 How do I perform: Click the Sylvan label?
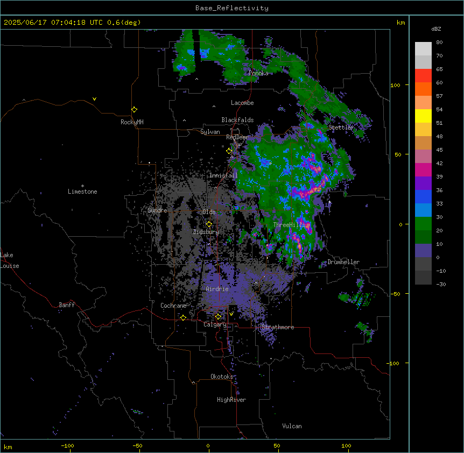[x=210, y=132]
